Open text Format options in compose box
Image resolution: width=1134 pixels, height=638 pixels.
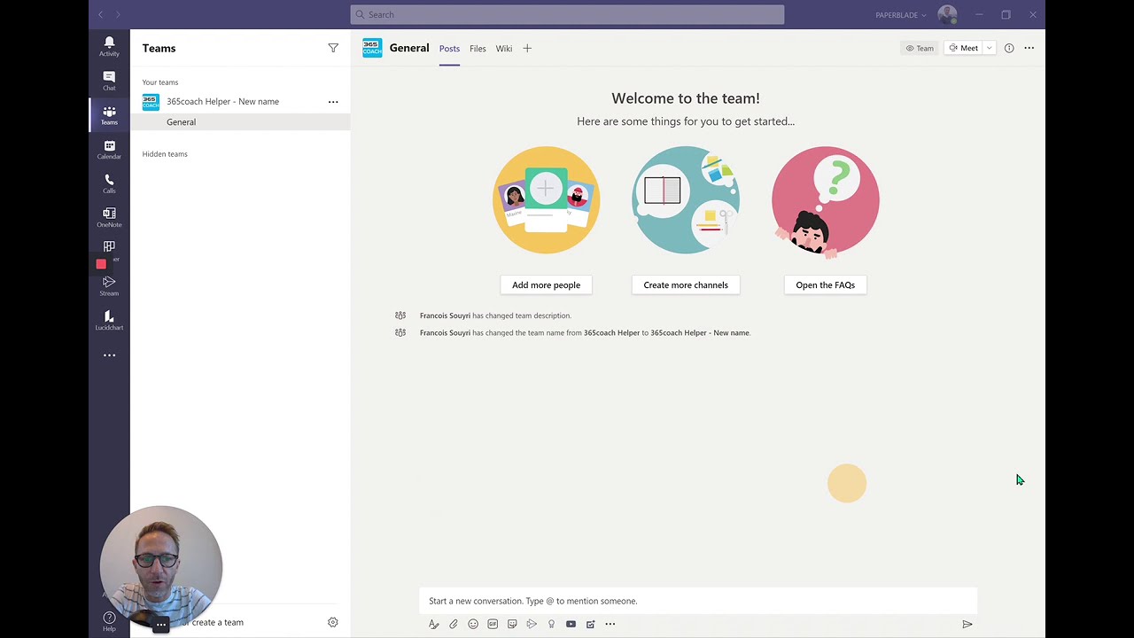tap(434, 624)
